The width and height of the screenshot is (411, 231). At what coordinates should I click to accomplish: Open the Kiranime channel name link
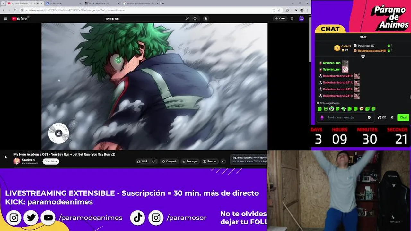click(27, 160)
